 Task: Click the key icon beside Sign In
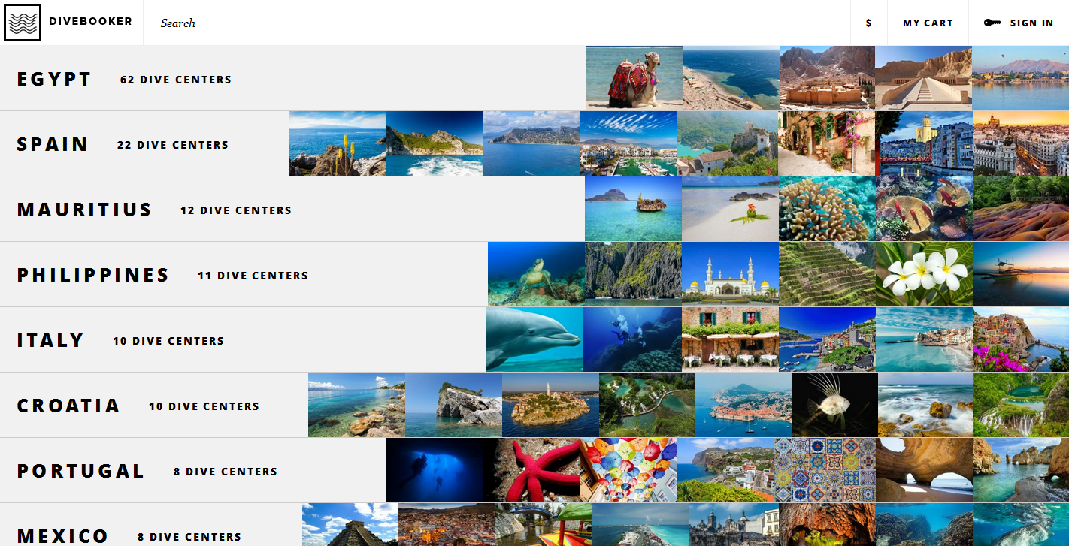[x=992, y=23]
